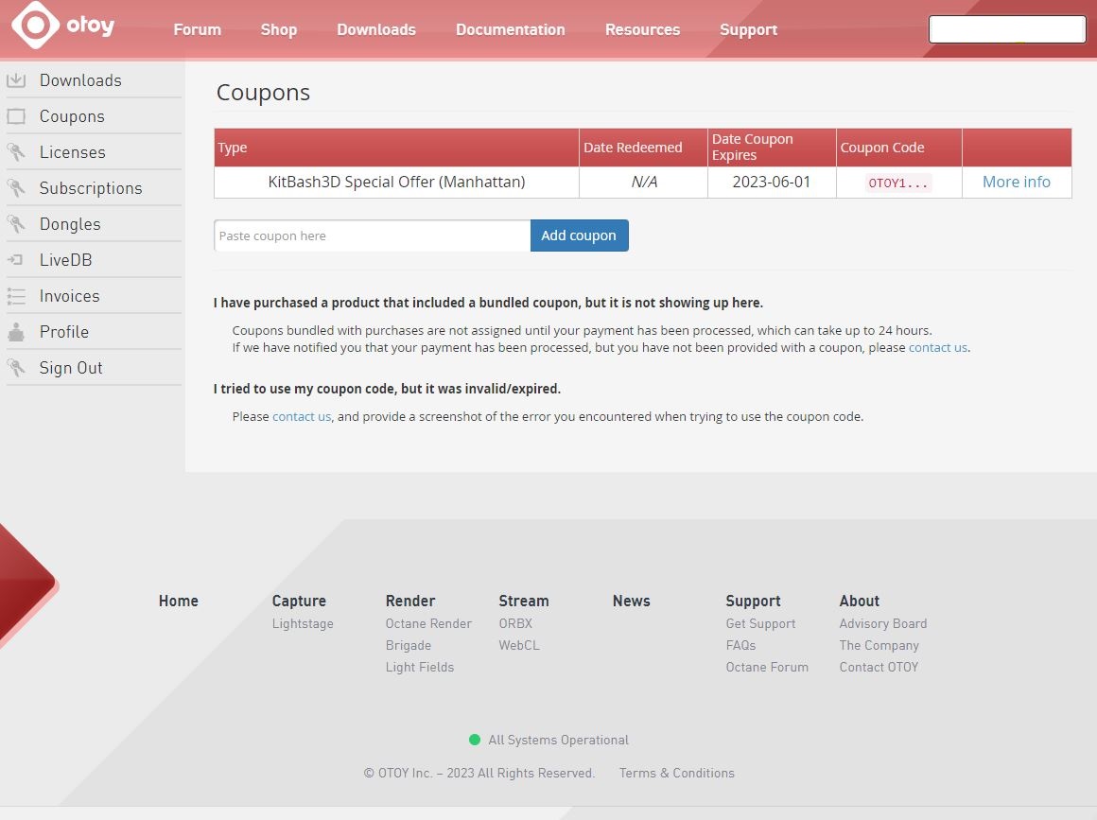The image size is (1097, 820).
Task: Click Support heading in the footer
Action: [753, 601]
